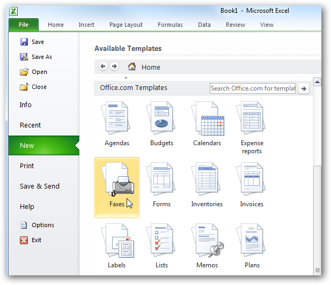
Task: Start the Office.com template search arrow
Action: [304, 88]
